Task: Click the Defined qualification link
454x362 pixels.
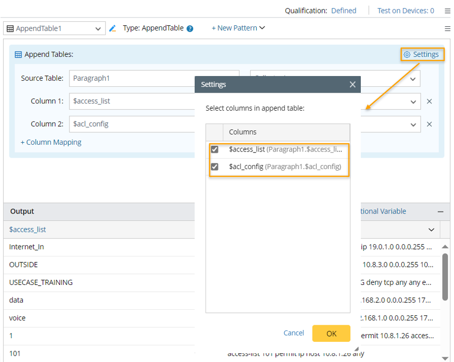Action: coord(344,10)
